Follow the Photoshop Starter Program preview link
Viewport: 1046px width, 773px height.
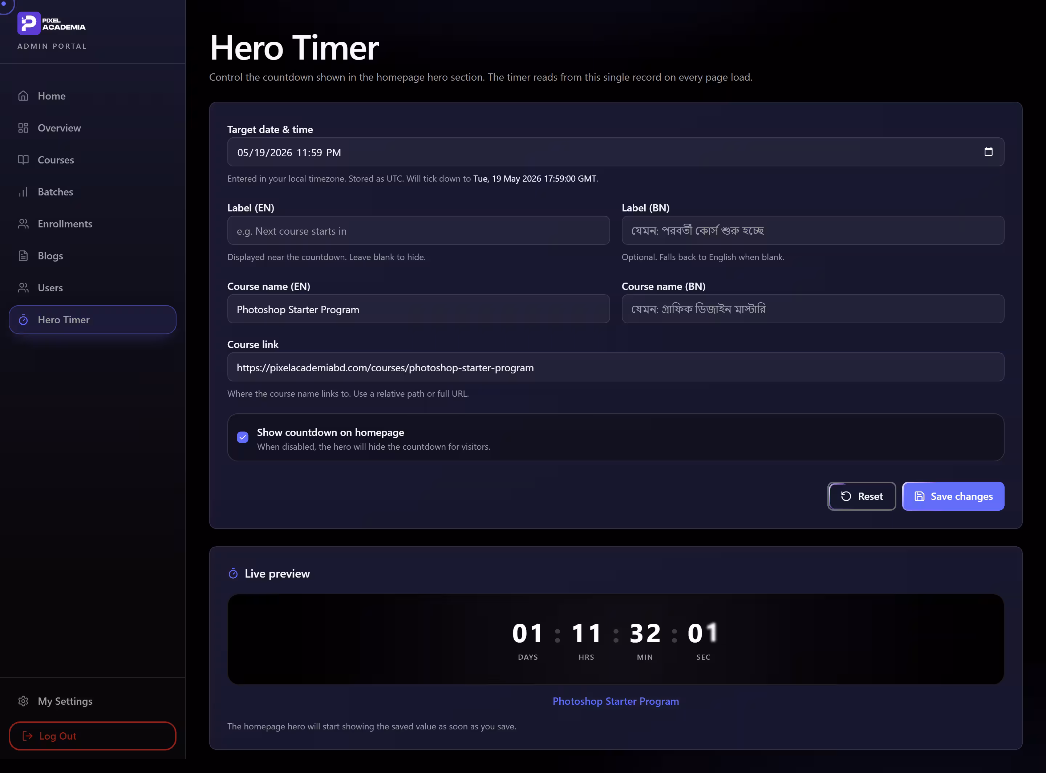tap(616, 701)
